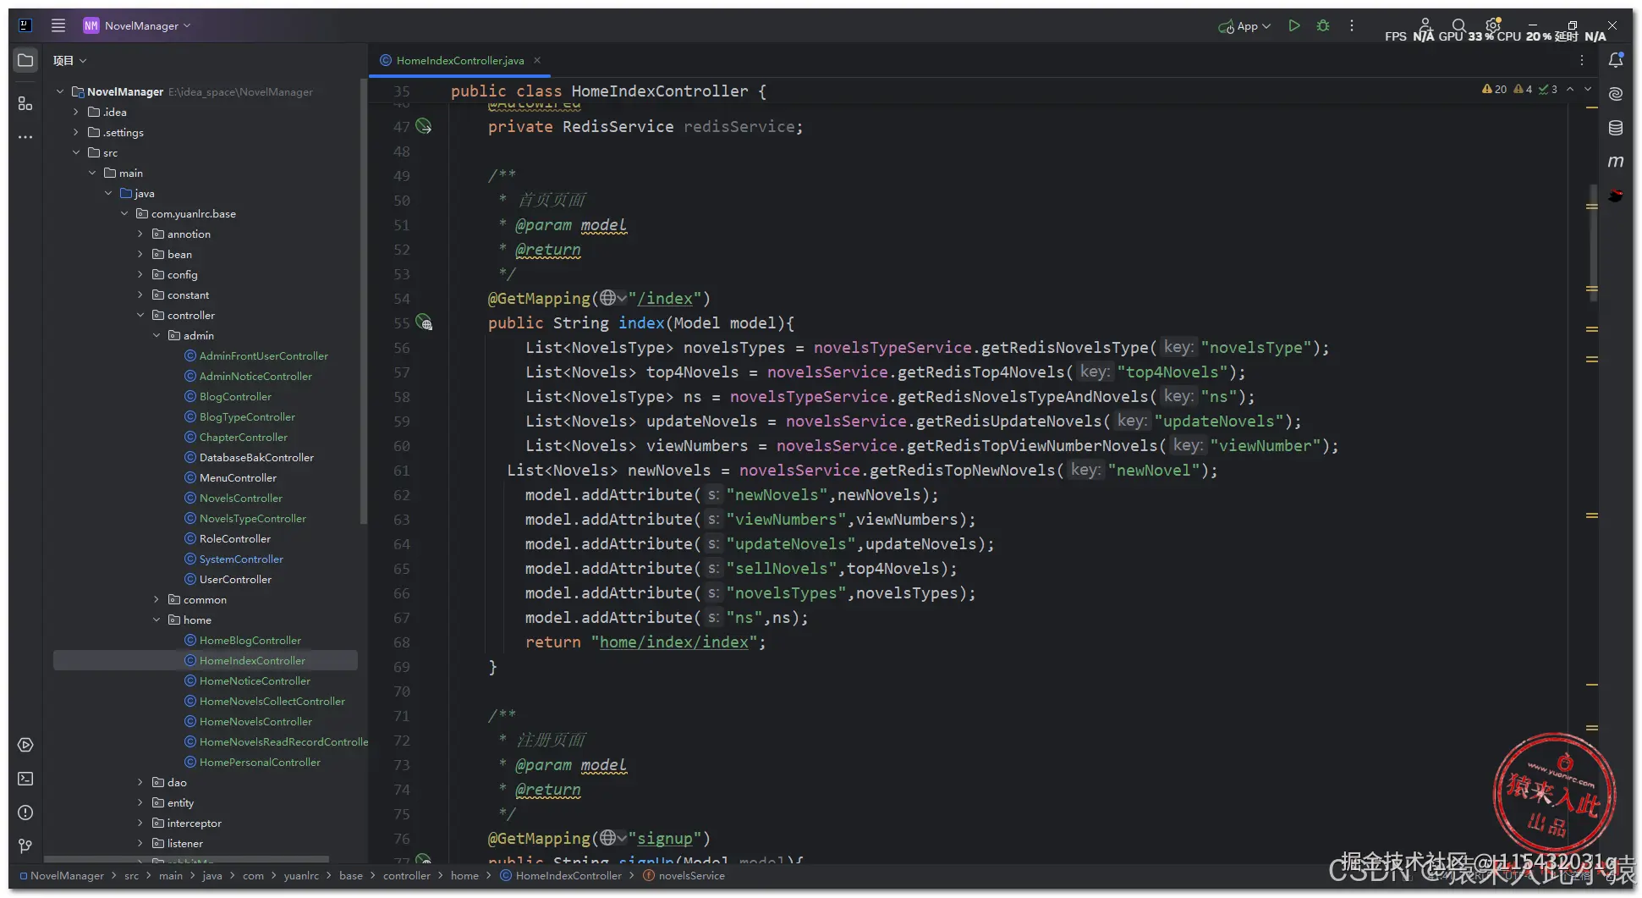Run the App configuration
1642x898 pixels.
tap(1294, 25)
